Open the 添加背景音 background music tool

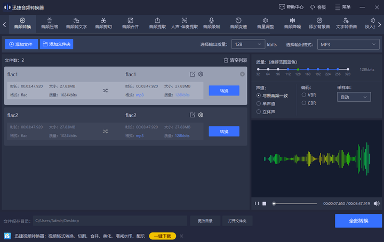click(319, 23)
